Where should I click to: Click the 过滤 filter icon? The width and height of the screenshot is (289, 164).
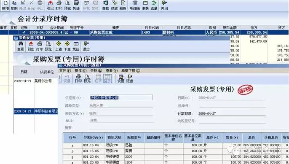pyautogui.click(x=114, y=5)
